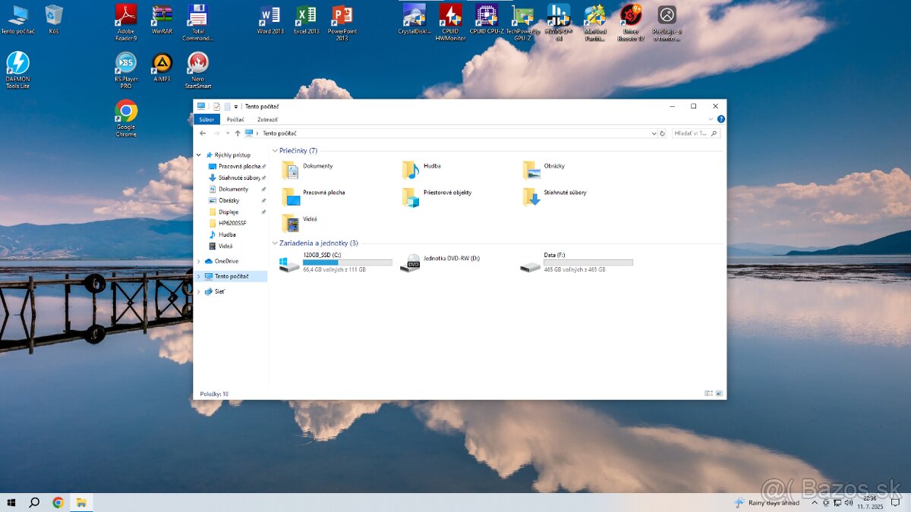911x512 pixels.
Task: Open the Súbor menu in Explorer
Action: point(206,119)
